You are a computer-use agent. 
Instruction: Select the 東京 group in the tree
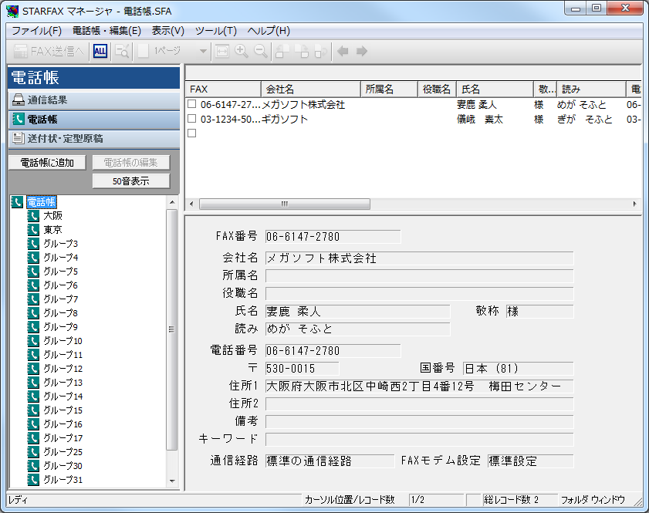(52, 230)
